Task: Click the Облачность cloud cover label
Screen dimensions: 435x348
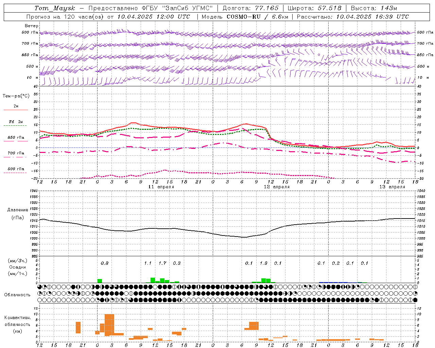Action: [x=17, y=295]
